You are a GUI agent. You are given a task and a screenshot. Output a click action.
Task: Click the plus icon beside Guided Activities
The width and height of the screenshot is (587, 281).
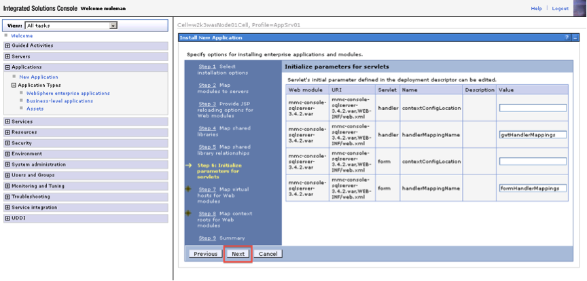point(7,45)
